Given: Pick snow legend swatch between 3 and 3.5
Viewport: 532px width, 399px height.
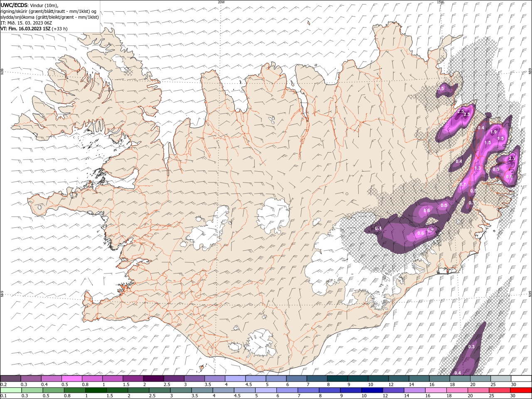Looking at the screenshot, I should pyautogui.click(x=194, y=378).
